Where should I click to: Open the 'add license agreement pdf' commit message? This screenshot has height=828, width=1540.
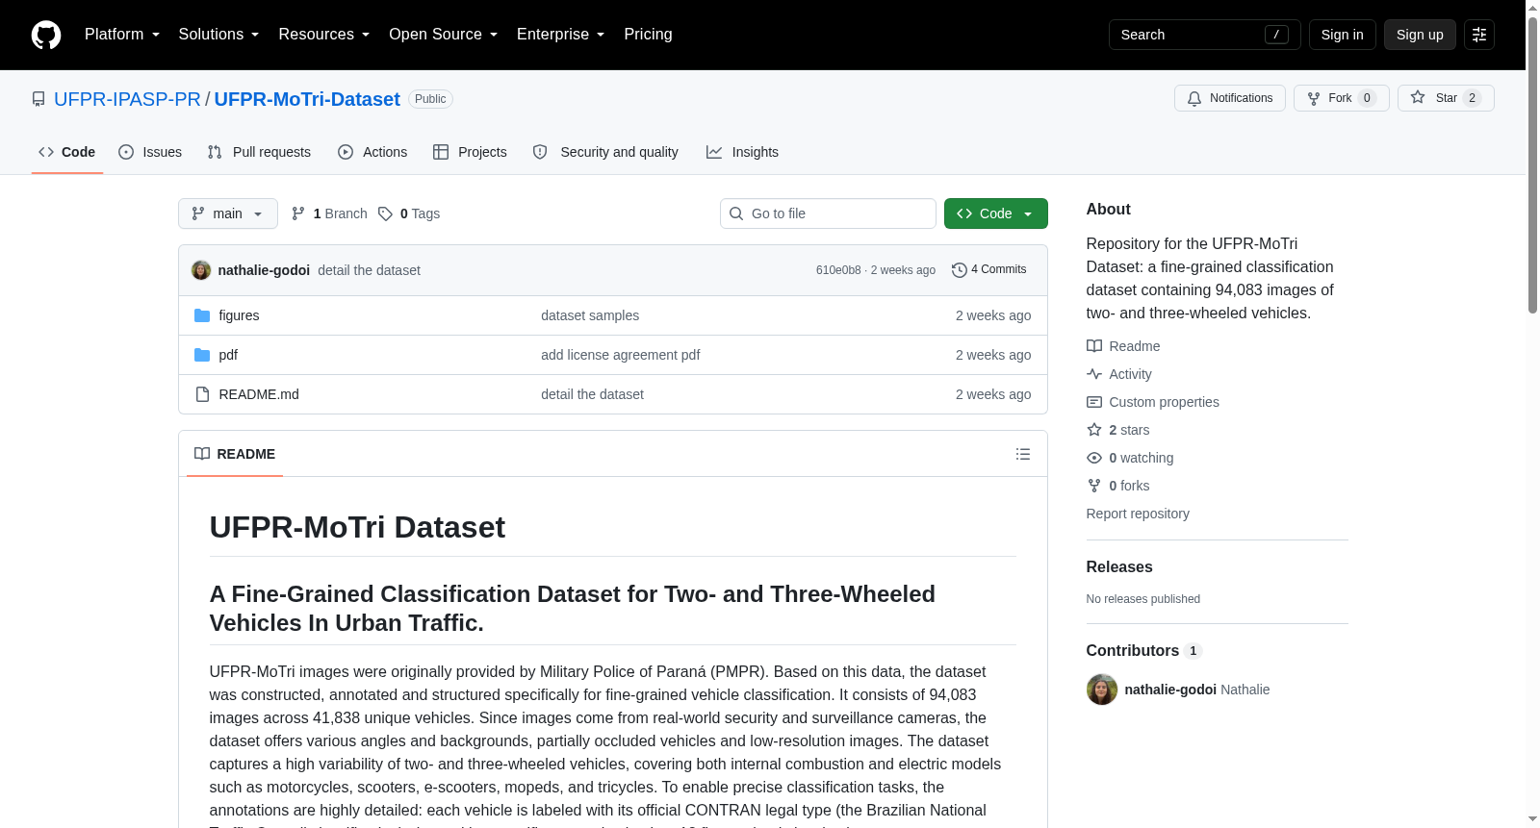click(620, 355)
